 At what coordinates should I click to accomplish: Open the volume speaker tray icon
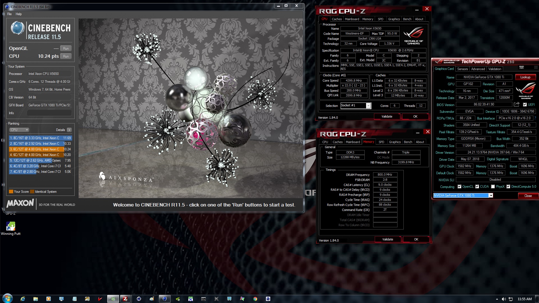click(x=504, y=299)
